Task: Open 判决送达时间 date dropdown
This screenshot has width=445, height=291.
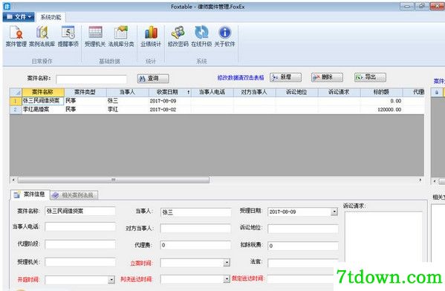Action: pos(227,279)
